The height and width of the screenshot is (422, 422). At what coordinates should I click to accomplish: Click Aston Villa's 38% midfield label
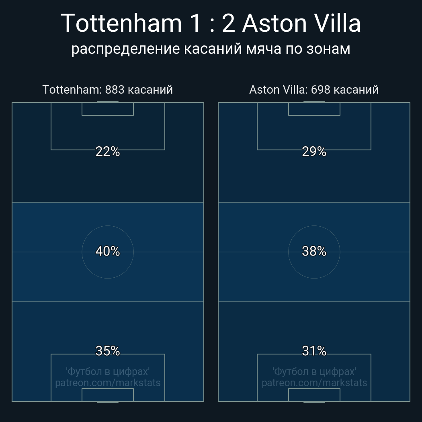click(x=314, y=251)
